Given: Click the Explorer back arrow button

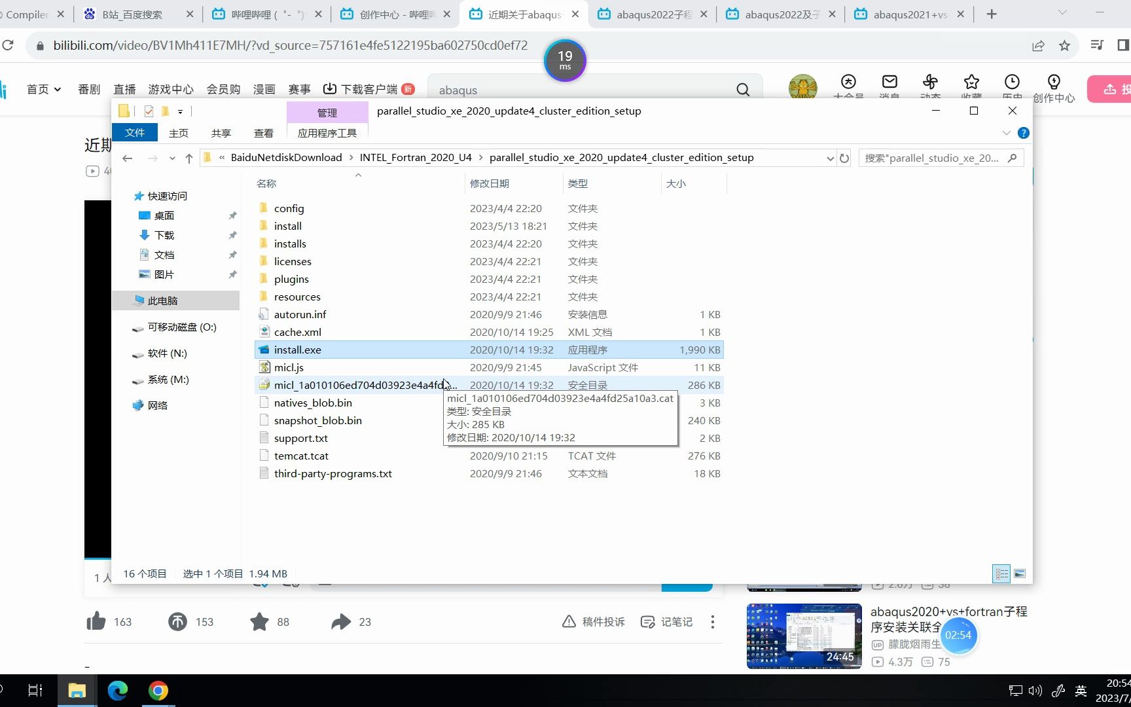Looking at the screenshot, I should coord(128,158).
